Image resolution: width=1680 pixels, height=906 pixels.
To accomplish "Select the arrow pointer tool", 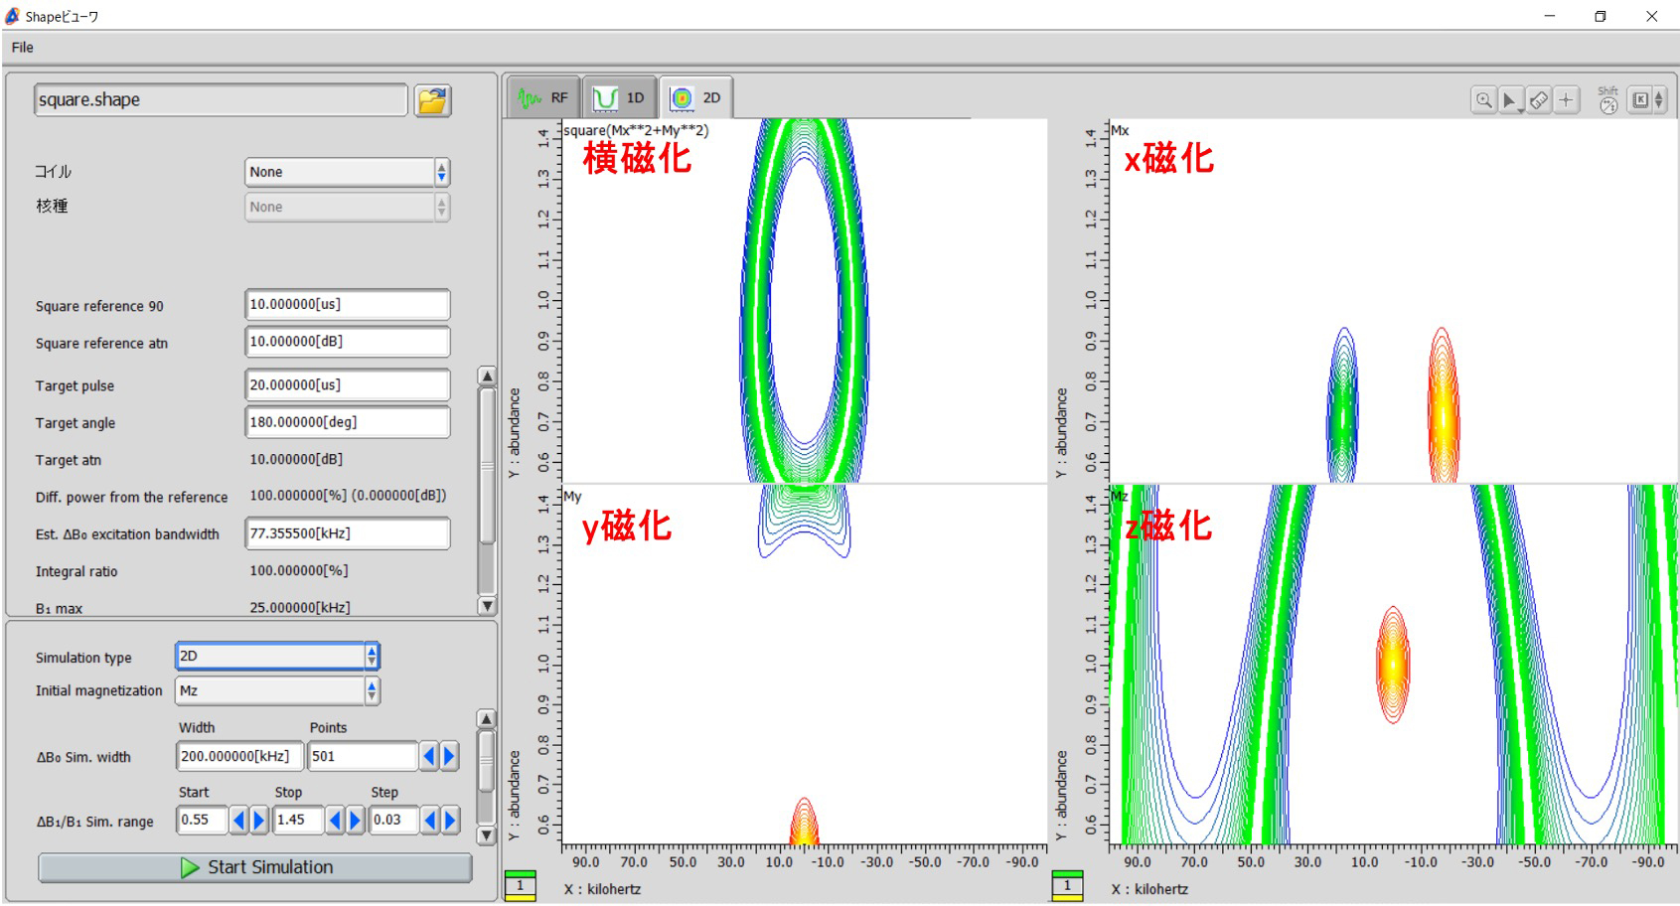I will click(x=1510, y=100).
